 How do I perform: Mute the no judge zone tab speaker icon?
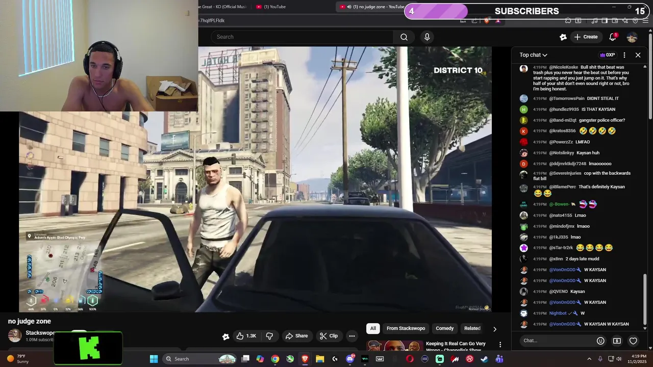(349, 7)
